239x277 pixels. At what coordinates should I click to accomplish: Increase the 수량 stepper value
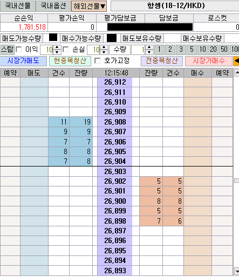pos(149,47)
